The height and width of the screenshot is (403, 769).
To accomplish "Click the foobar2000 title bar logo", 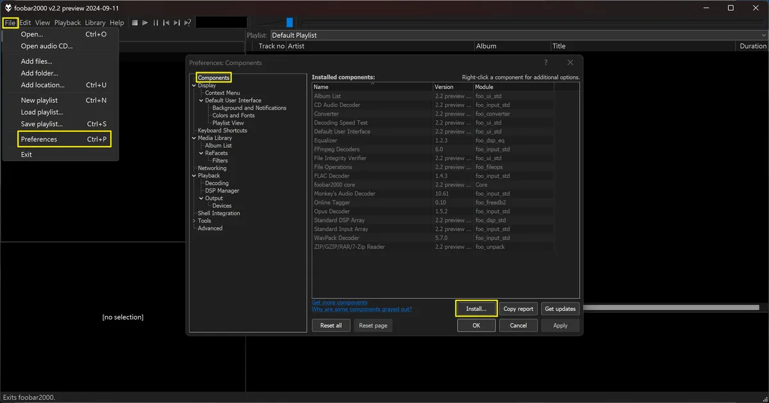I will click(8, 8).
